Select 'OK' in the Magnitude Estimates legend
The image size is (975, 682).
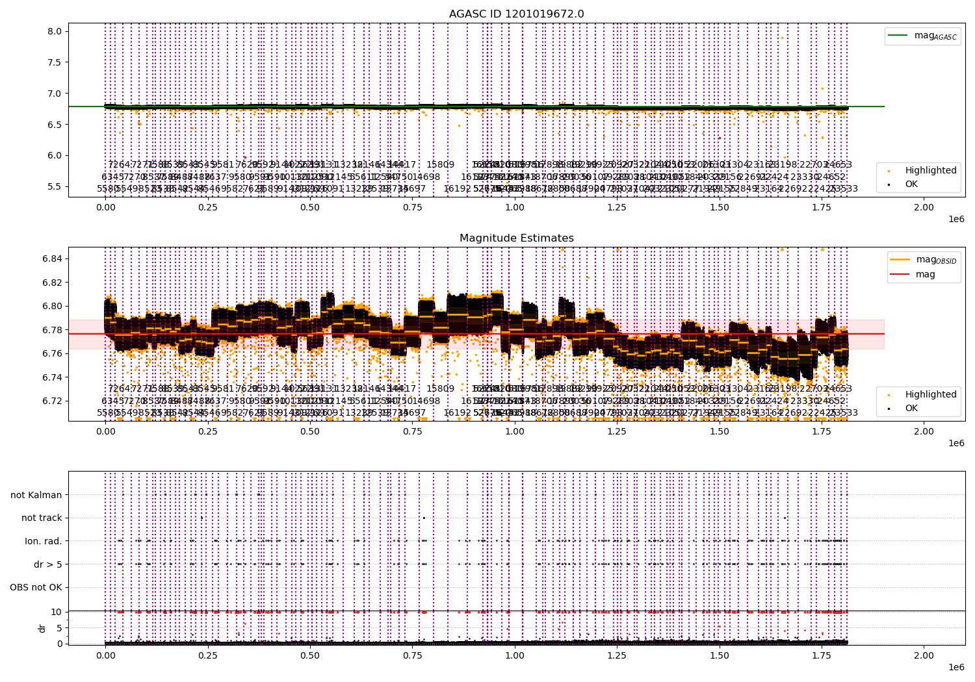click(x=911, y=408)
